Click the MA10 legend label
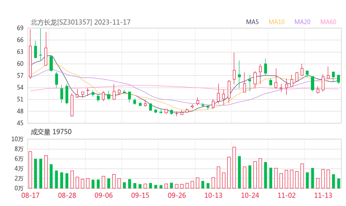The height and width of the screenshot is (206, 346). coord(276,22)
